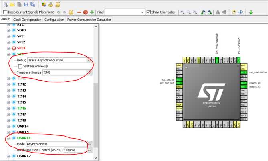Select the TIM4 peripheral label
Screen dimensions: 268x161
pyautogui.click(x=22, y=96)
